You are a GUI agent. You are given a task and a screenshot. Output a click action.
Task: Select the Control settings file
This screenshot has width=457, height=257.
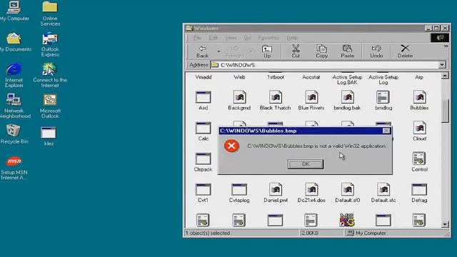click(419, 162)
